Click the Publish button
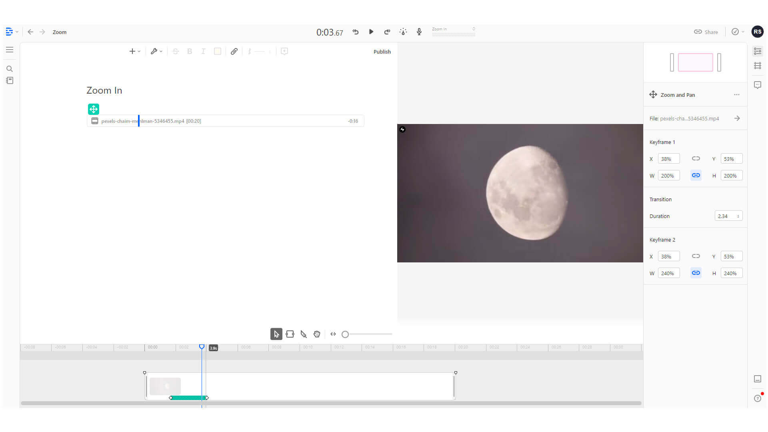Viewport: 768px width, 432px height. [x=382, y=52]
